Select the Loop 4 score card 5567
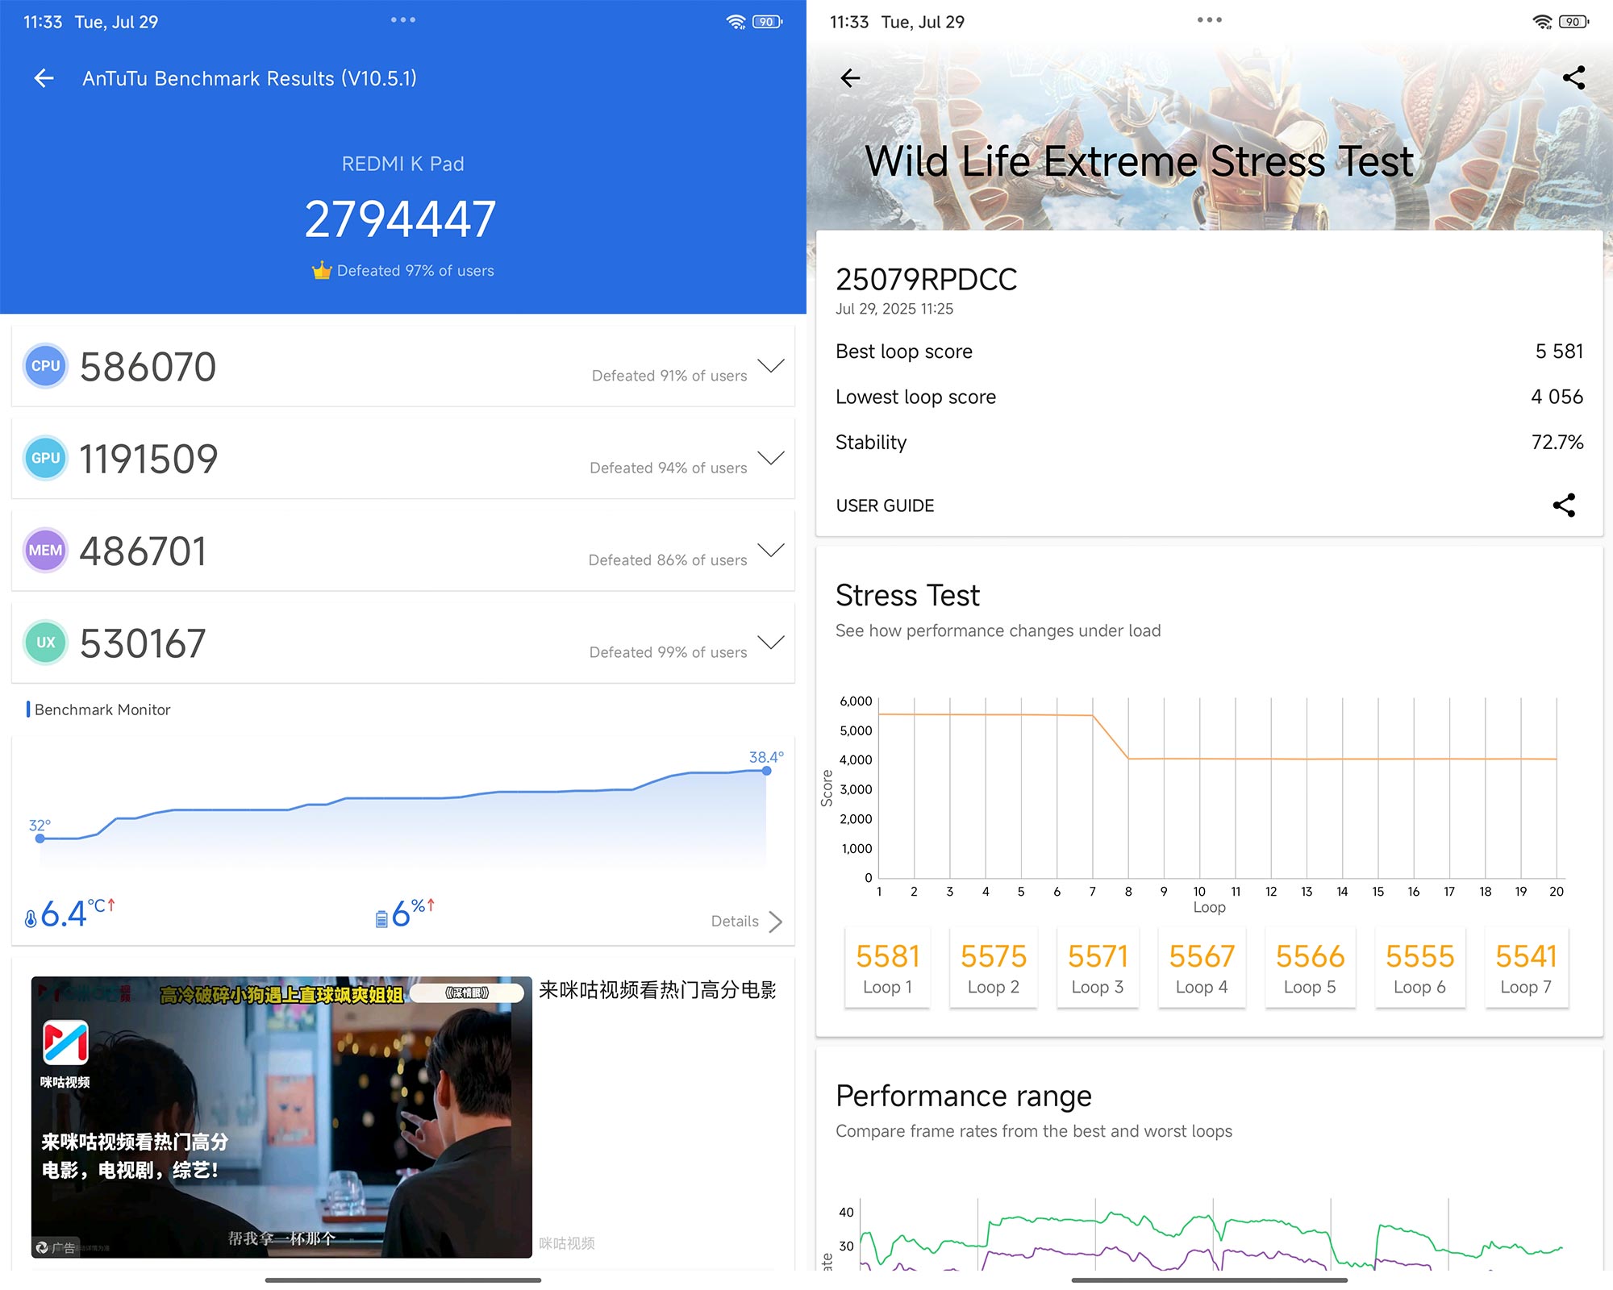 click(x=1202, y=967)
